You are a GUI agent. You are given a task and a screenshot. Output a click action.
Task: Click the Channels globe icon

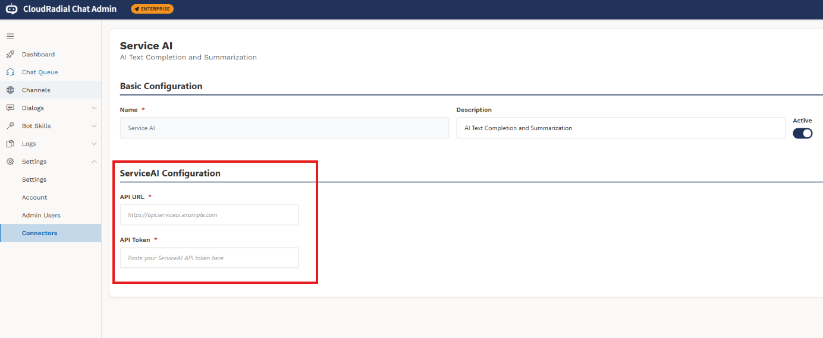tap(10, 90)
